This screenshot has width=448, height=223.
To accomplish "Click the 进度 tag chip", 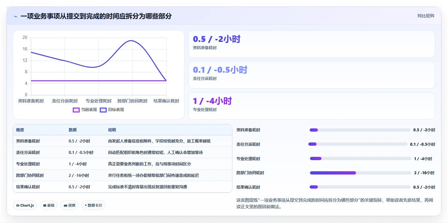I will point(69,205).
